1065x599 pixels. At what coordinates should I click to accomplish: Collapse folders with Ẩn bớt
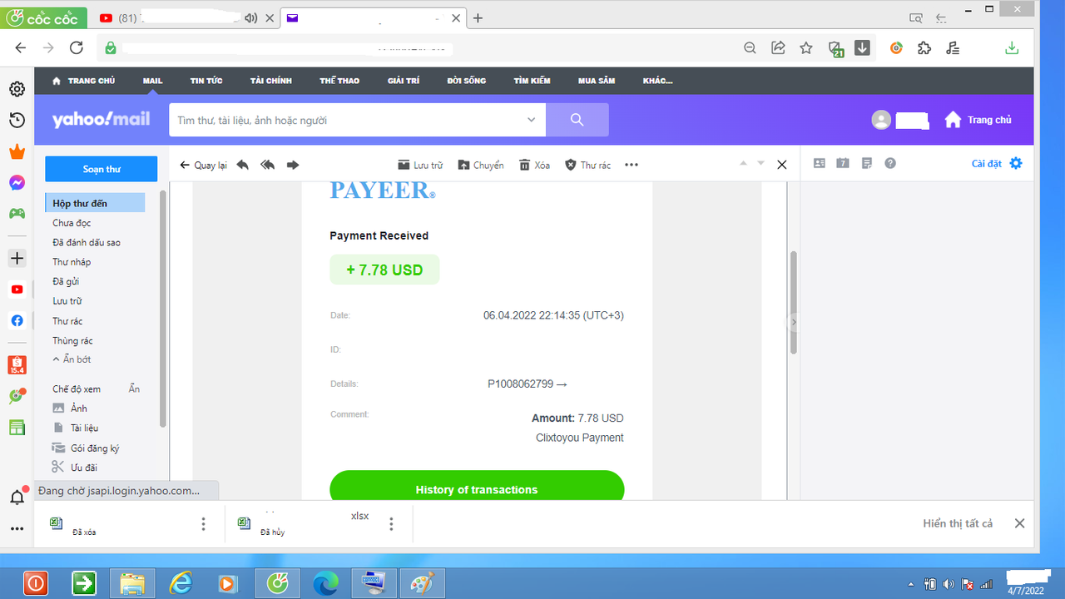(72, 359)
